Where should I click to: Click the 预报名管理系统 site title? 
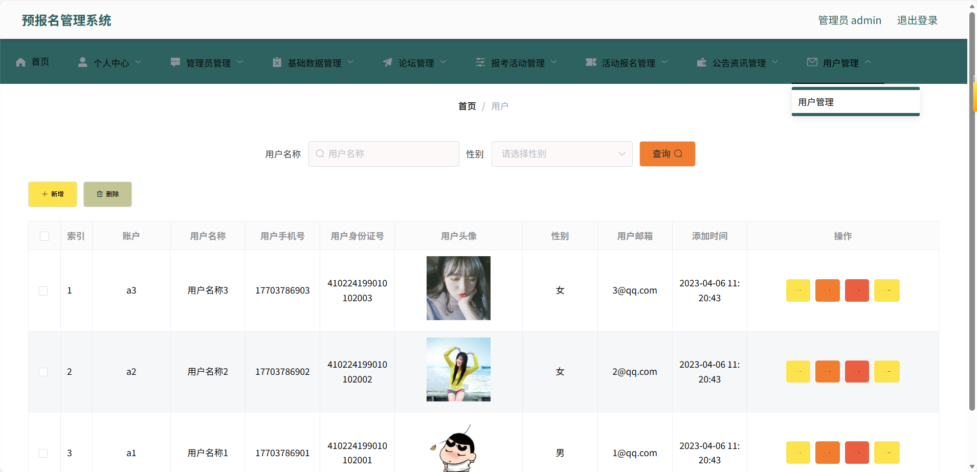(66, 20)
